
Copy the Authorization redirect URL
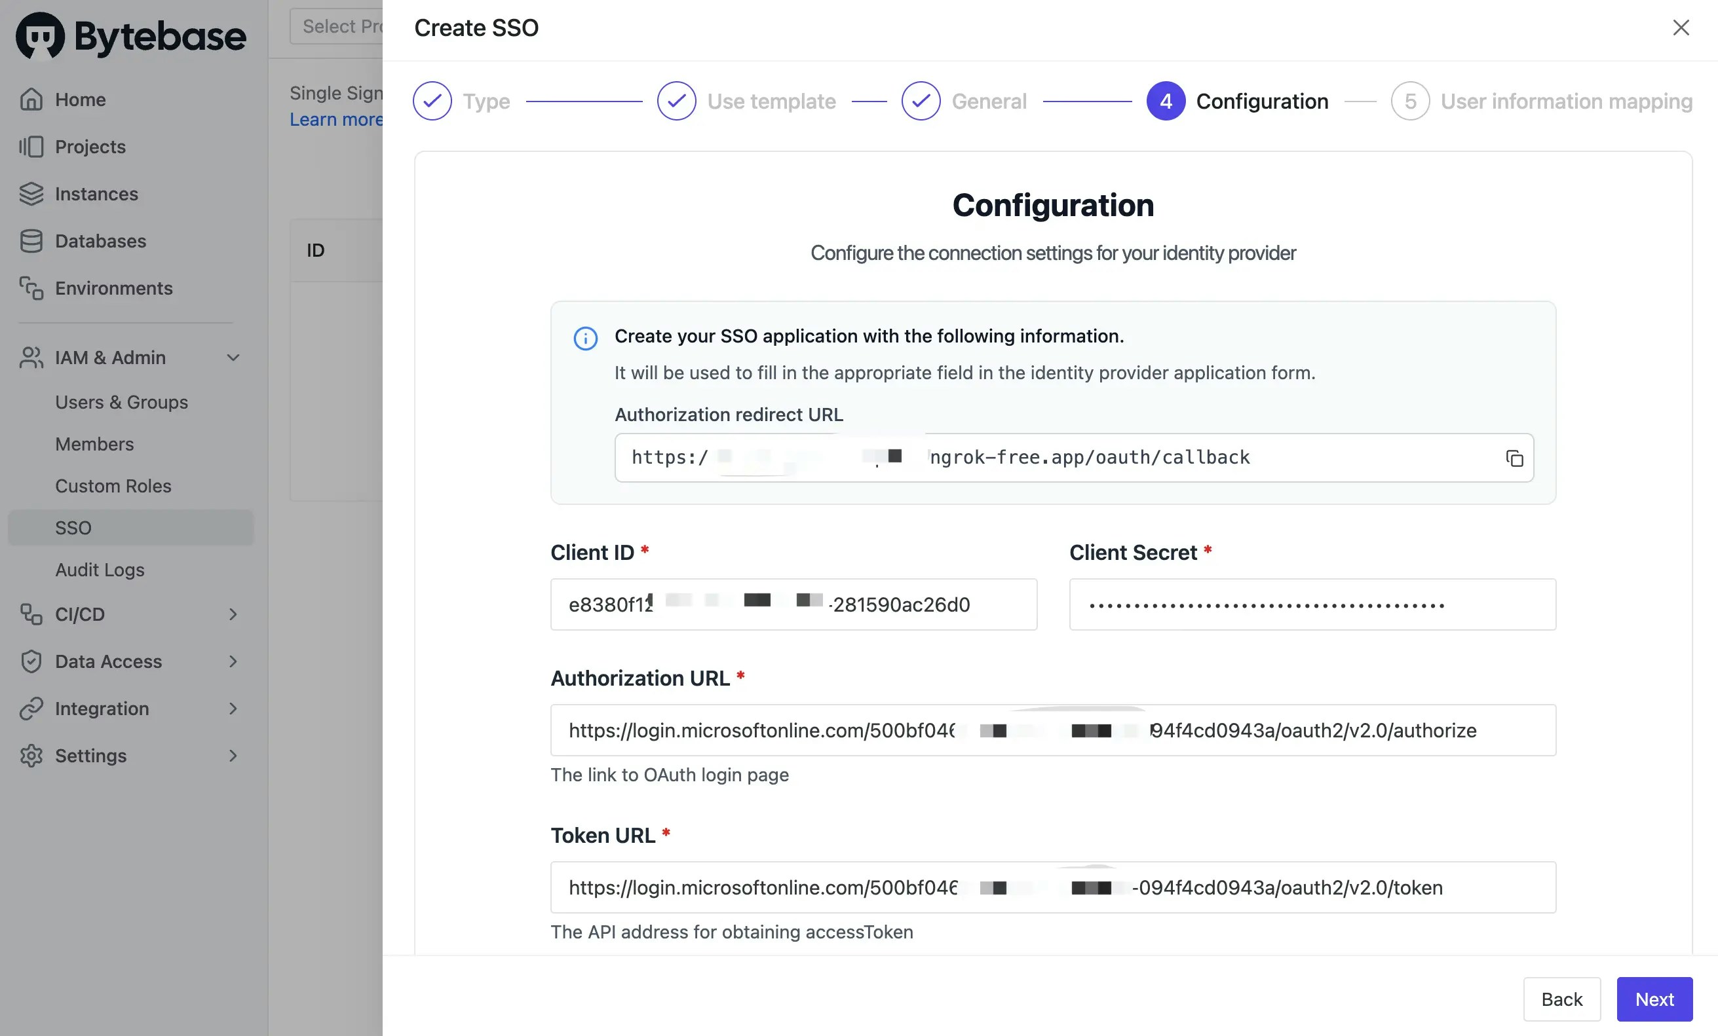(x=1514, y=458)
